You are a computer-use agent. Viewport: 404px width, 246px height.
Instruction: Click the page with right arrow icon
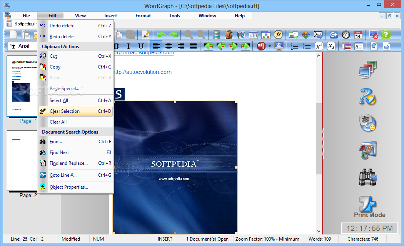point(386,47)
